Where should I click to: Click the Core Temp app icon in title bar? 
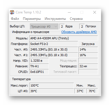pyautogui.click(x=12, y=12)
